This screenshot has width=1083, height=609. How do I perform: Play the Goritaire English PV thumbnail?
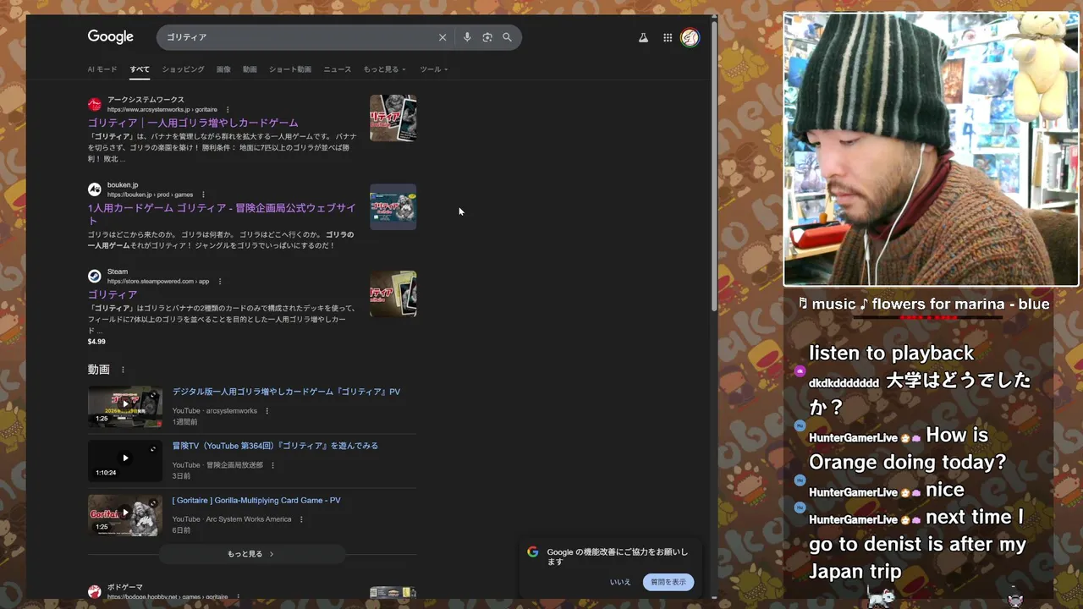(x=125, y=514)
